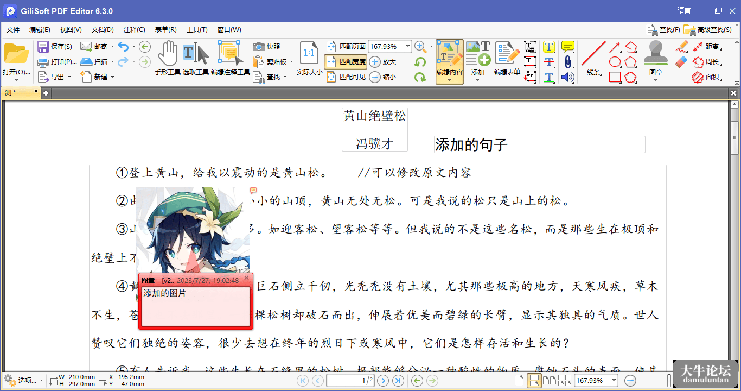The image size is (741, 391).
Task: Take a Snapshot (快照)
Action: click(266, 47)
